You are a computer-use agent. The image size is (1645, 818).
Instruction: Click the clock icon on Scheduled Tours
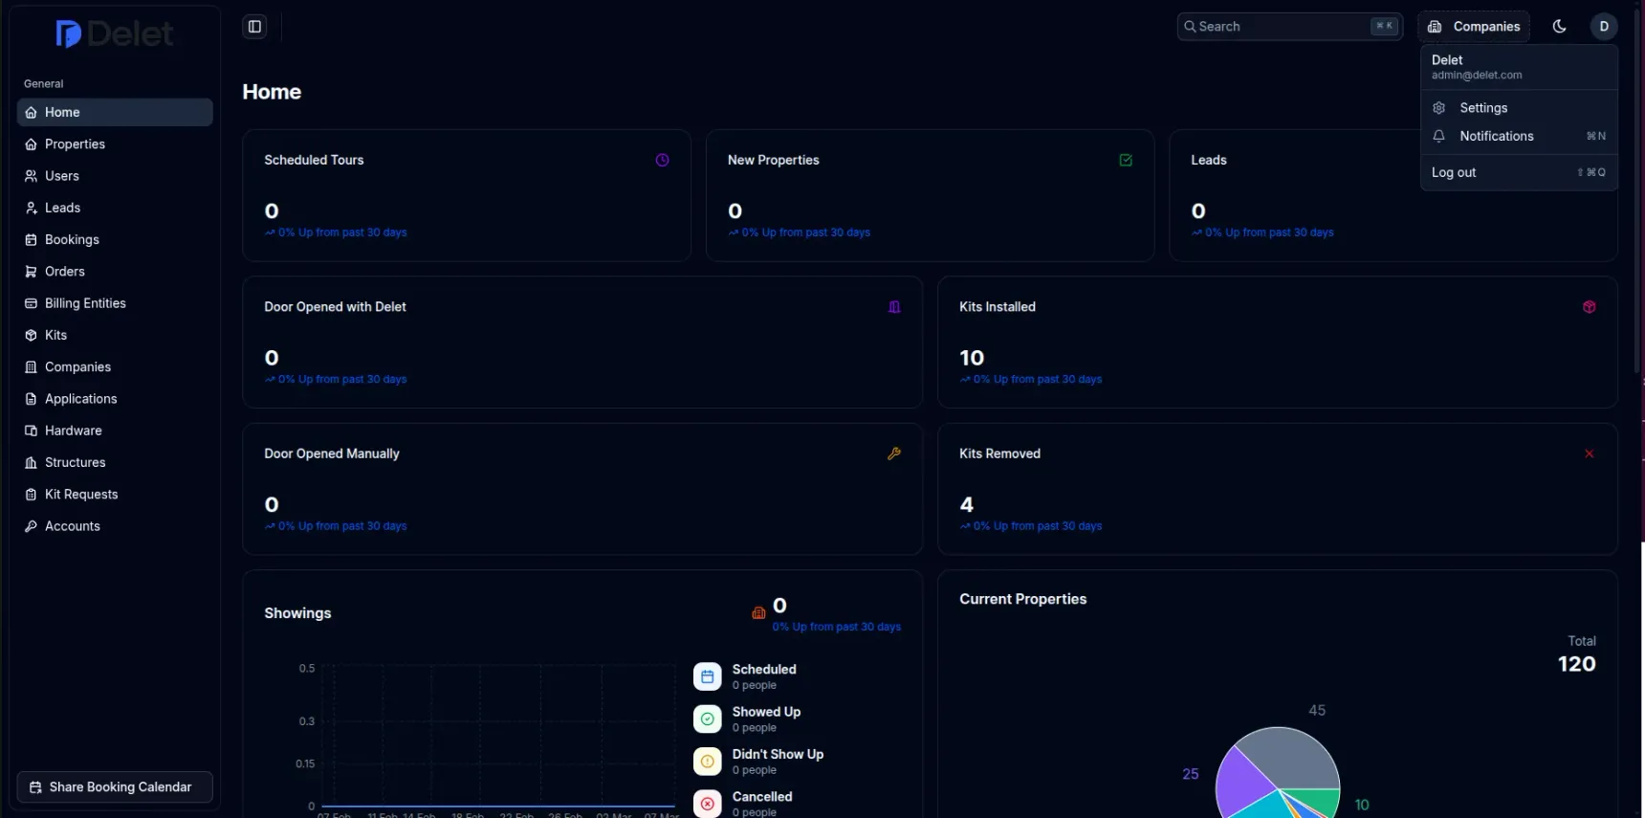[x=662, y=161]
